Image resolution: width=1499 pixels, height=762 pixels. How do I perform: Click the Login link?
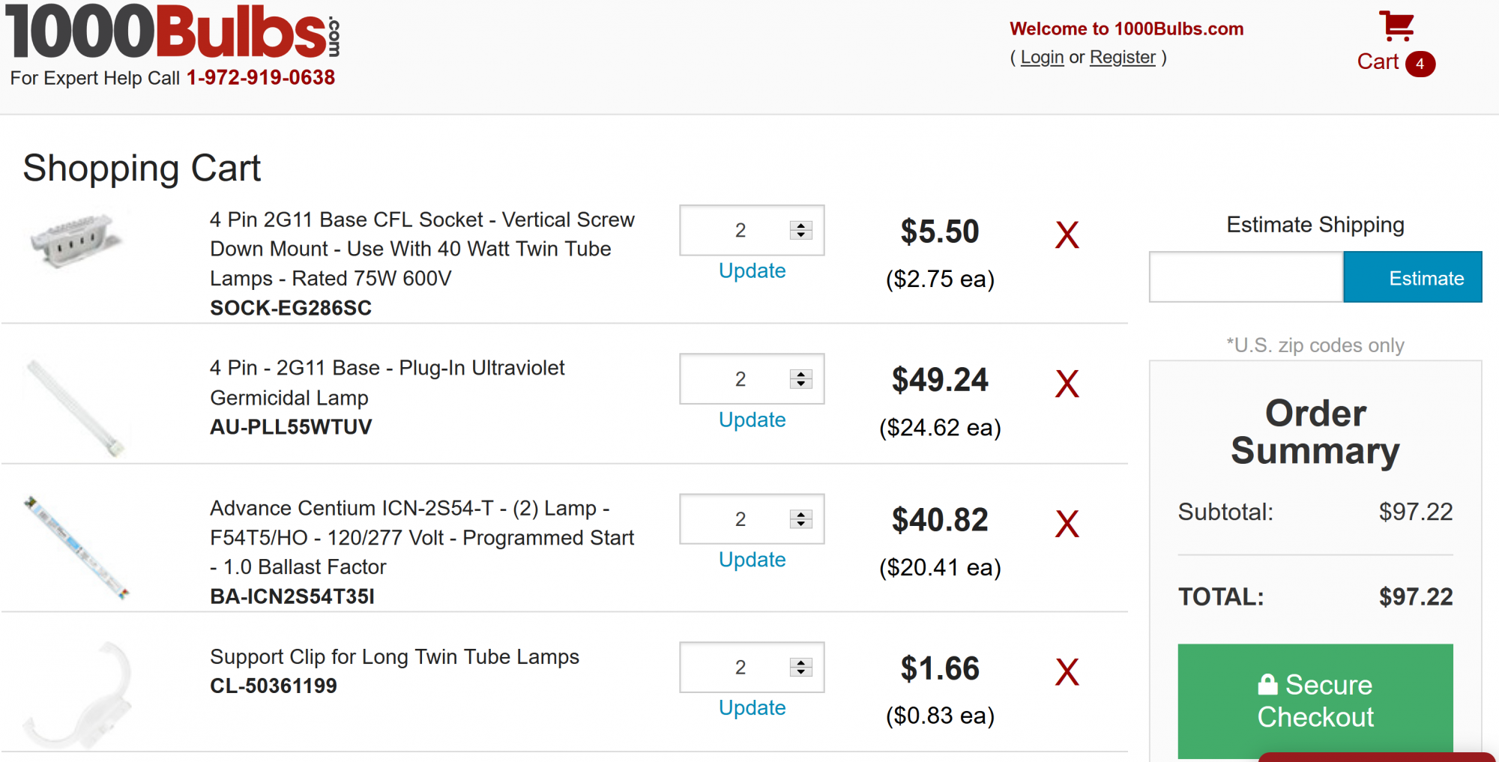click(1042, 57)
